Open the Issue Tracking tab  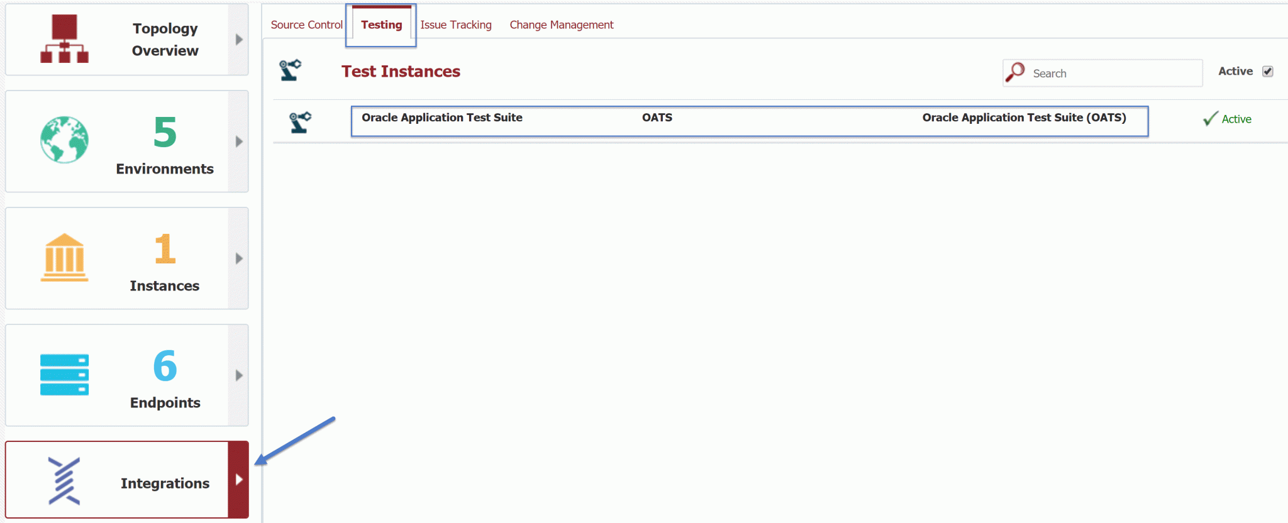click(x=456, y=25)
